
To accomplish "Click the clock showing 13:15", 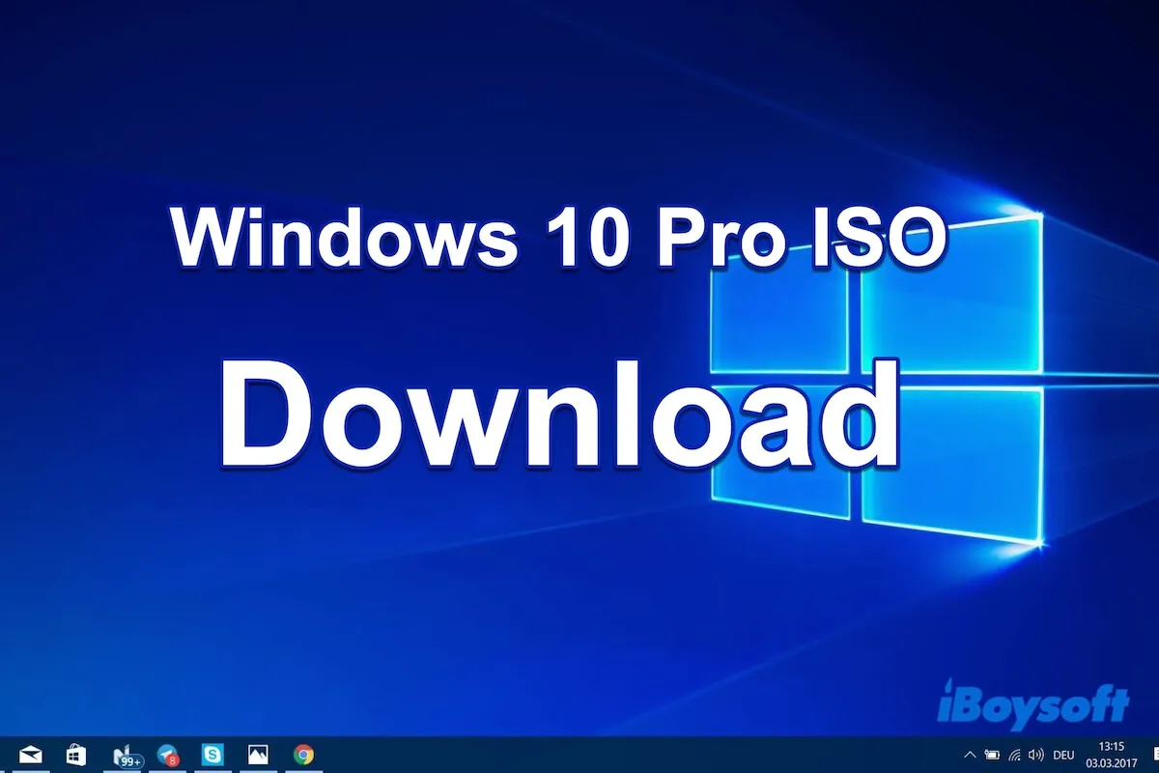I will click(1112, 746).
